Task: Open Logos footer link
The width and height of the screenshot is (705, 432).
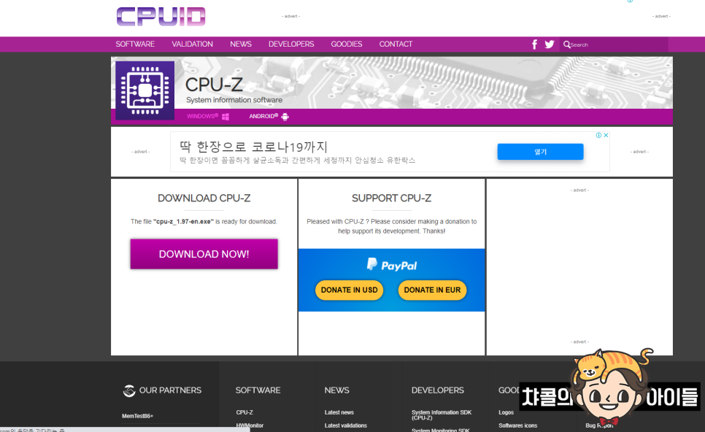Action: tap(506, 412)
